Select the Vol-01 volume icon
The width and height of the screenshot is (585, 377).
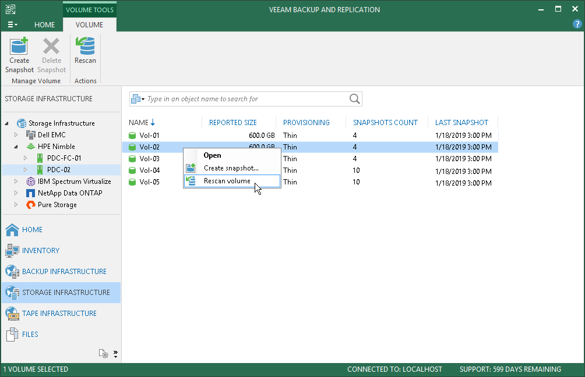[132, 135]
